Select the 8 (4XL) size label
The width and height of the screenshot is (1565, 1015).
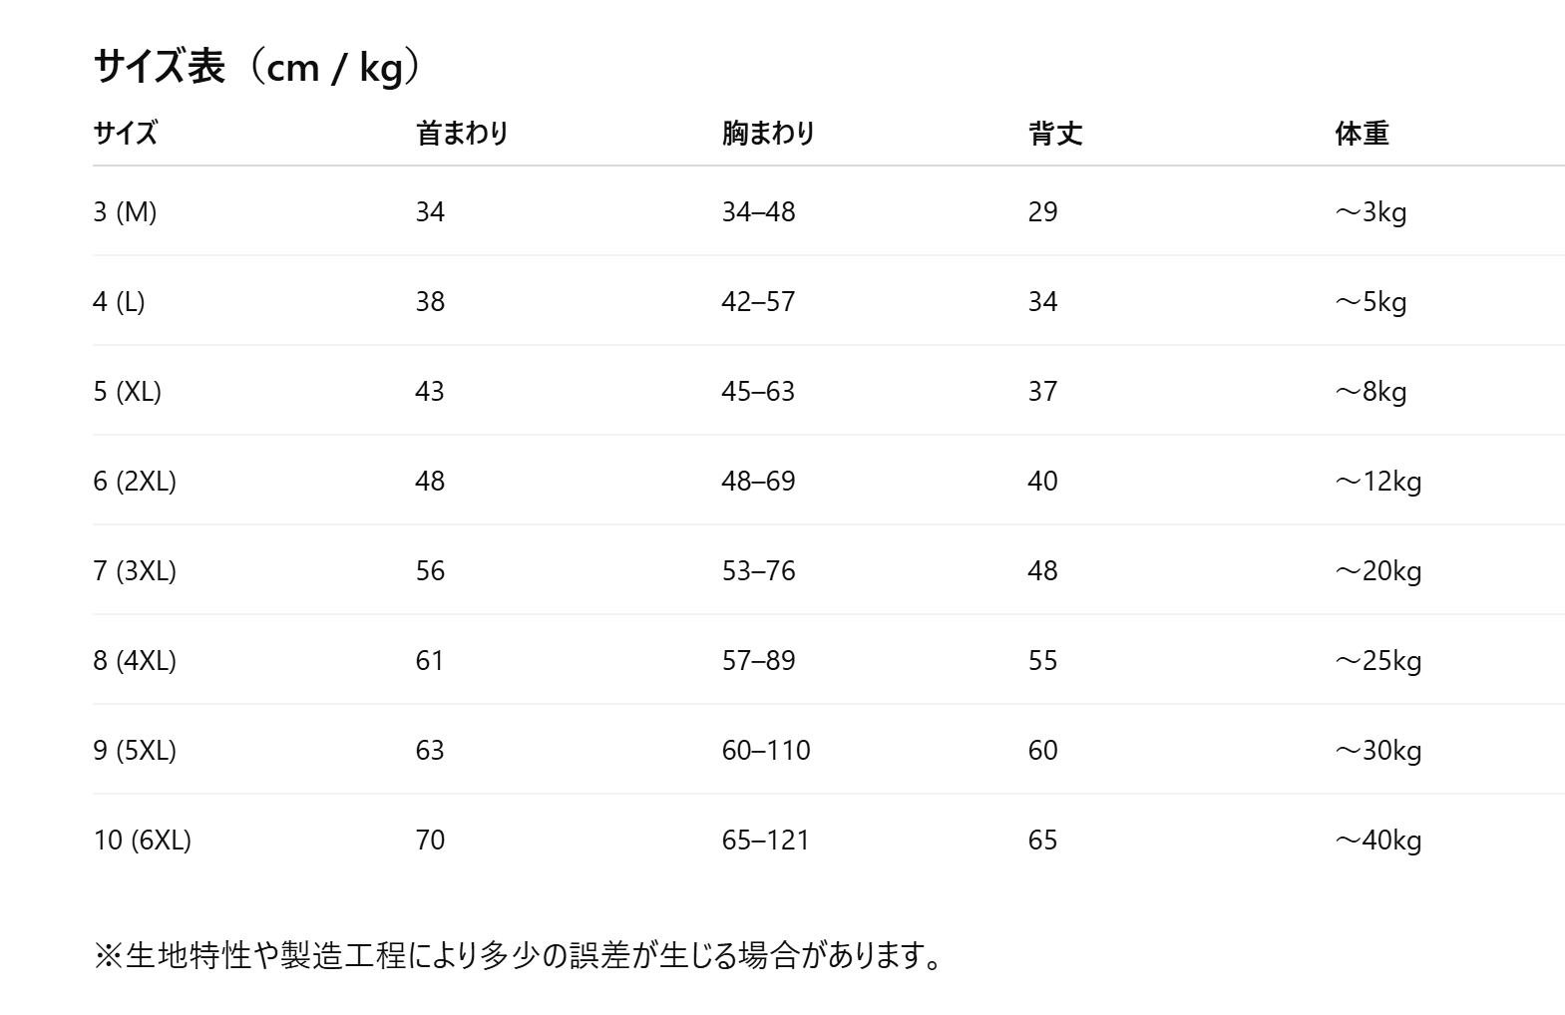[135, 660]
